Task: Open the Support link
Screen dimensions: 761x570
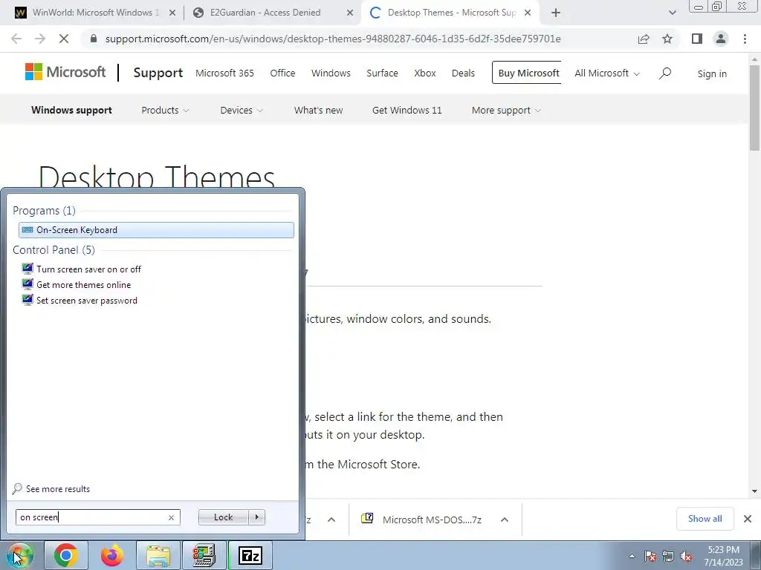Action: [x=158, y=73]
